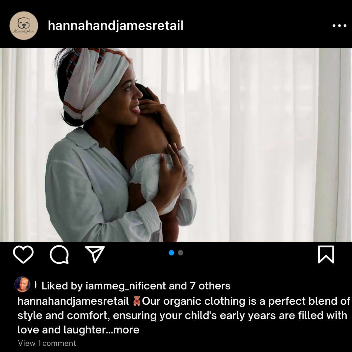Open iammeg_nificent profile from likes
352x352 pixels.
tap(126, 286)
